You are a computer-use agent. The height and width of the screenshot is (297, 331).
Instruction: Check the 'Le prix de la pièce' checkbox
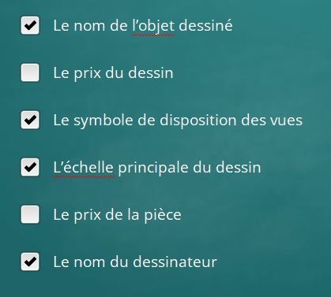(x=30, y=214)
